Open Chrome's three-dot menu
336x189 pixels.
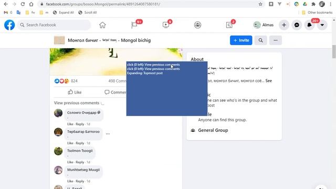pyautogui.click(x=330, y=4)
